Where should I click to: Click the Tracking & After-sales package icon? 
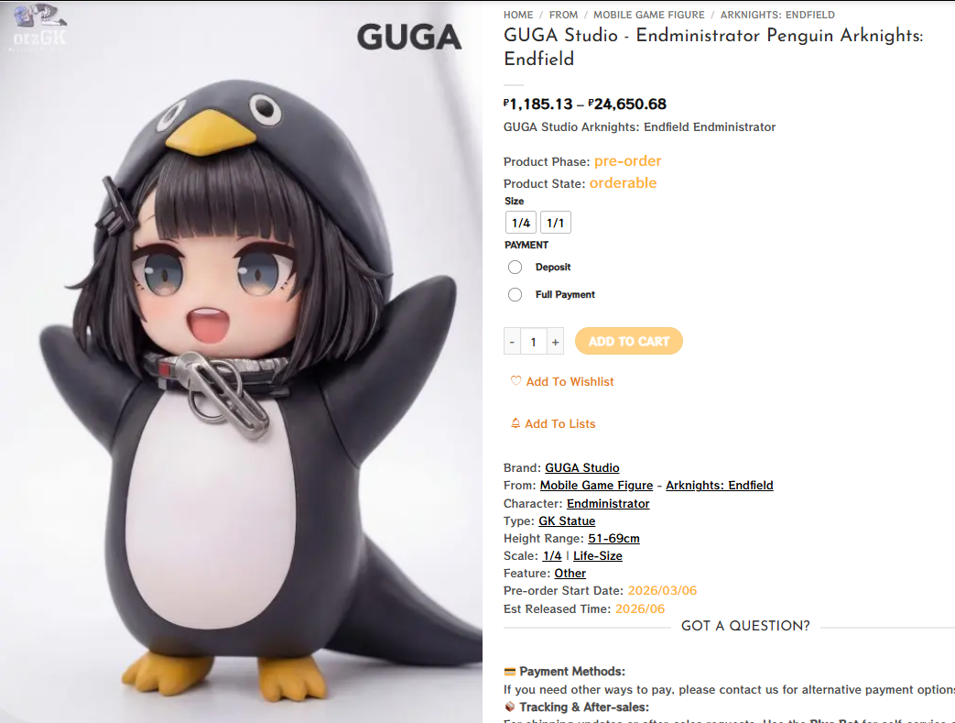(x=510, y=707)
